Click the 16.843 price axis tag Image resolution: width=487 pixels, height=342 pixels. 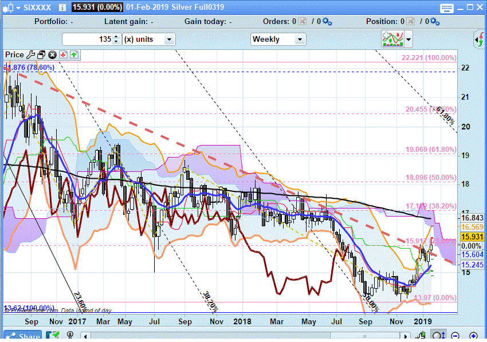pyautogui.click(x=472, y=218)
